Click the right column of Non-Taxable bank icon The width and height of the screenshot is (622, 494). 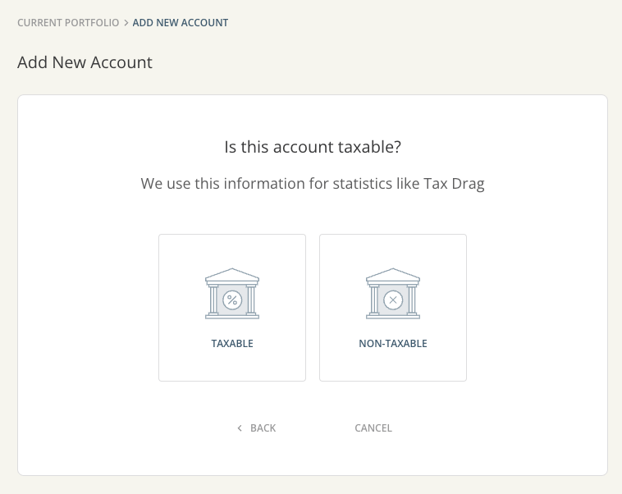411,300
